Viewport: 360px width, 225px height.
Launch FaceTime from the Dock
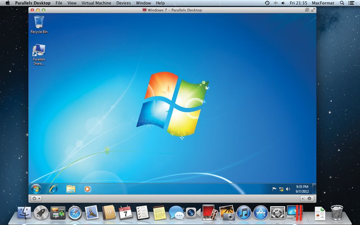coord(193,213)
